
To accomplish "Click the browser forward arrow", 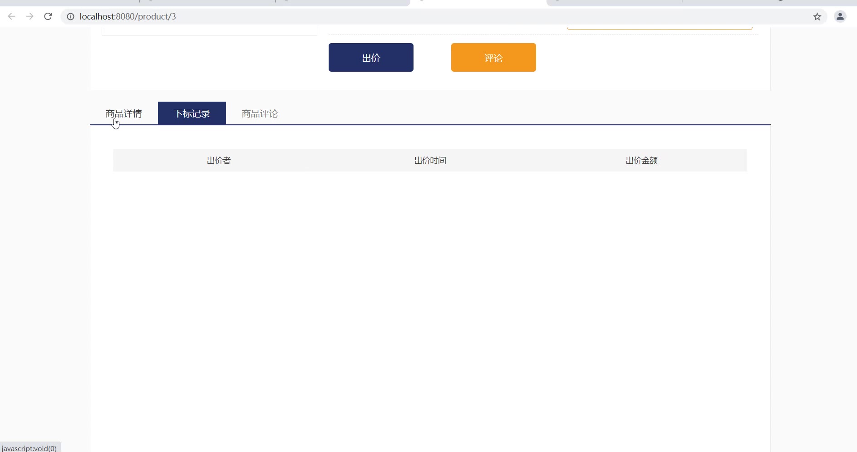I will click(x=30, y=17).
